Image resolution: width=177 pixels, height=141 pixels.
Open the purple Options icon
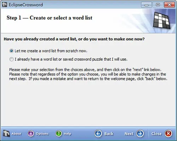click(31, 134)
